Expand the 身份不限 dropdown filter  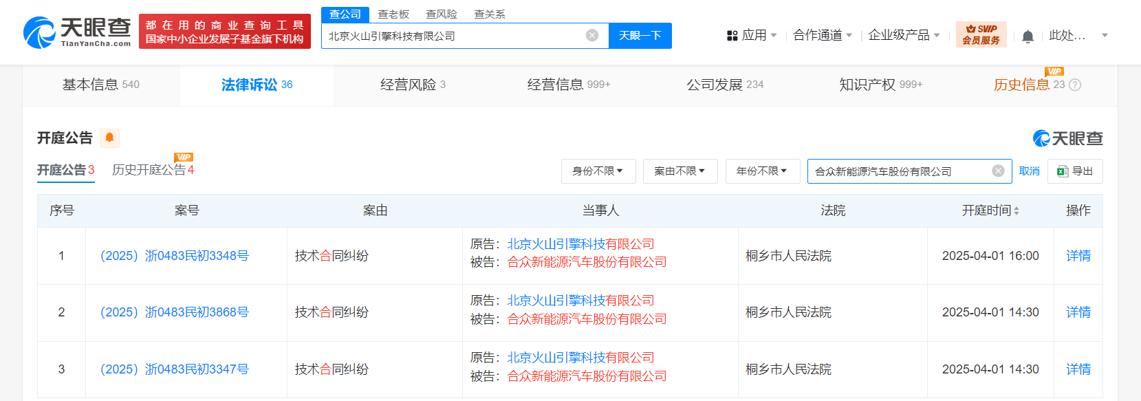(598, 171)
